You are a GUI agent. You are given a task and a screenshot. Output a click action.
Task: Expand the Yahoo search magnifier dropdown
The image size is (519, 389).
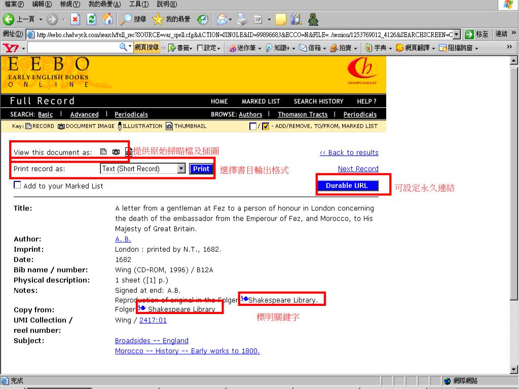(x=130, y=46)
